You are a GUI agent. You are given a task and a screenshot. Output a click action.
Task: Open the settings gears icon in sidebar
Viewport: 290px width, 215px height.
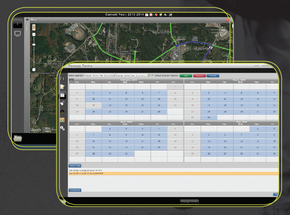pyautogui.click(x=63, y=128)
